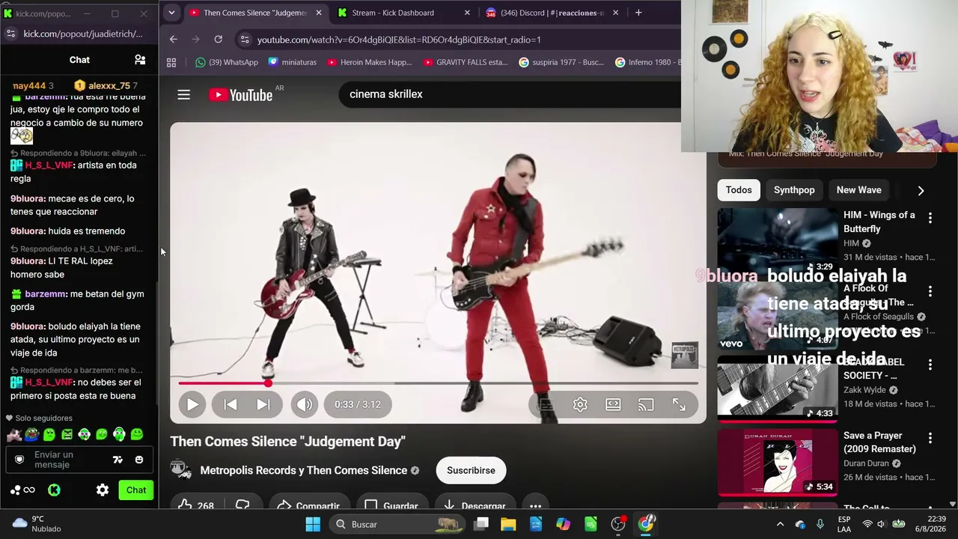Open the emote picker smiley icon
958x539 pixels.
click(139, 460)
